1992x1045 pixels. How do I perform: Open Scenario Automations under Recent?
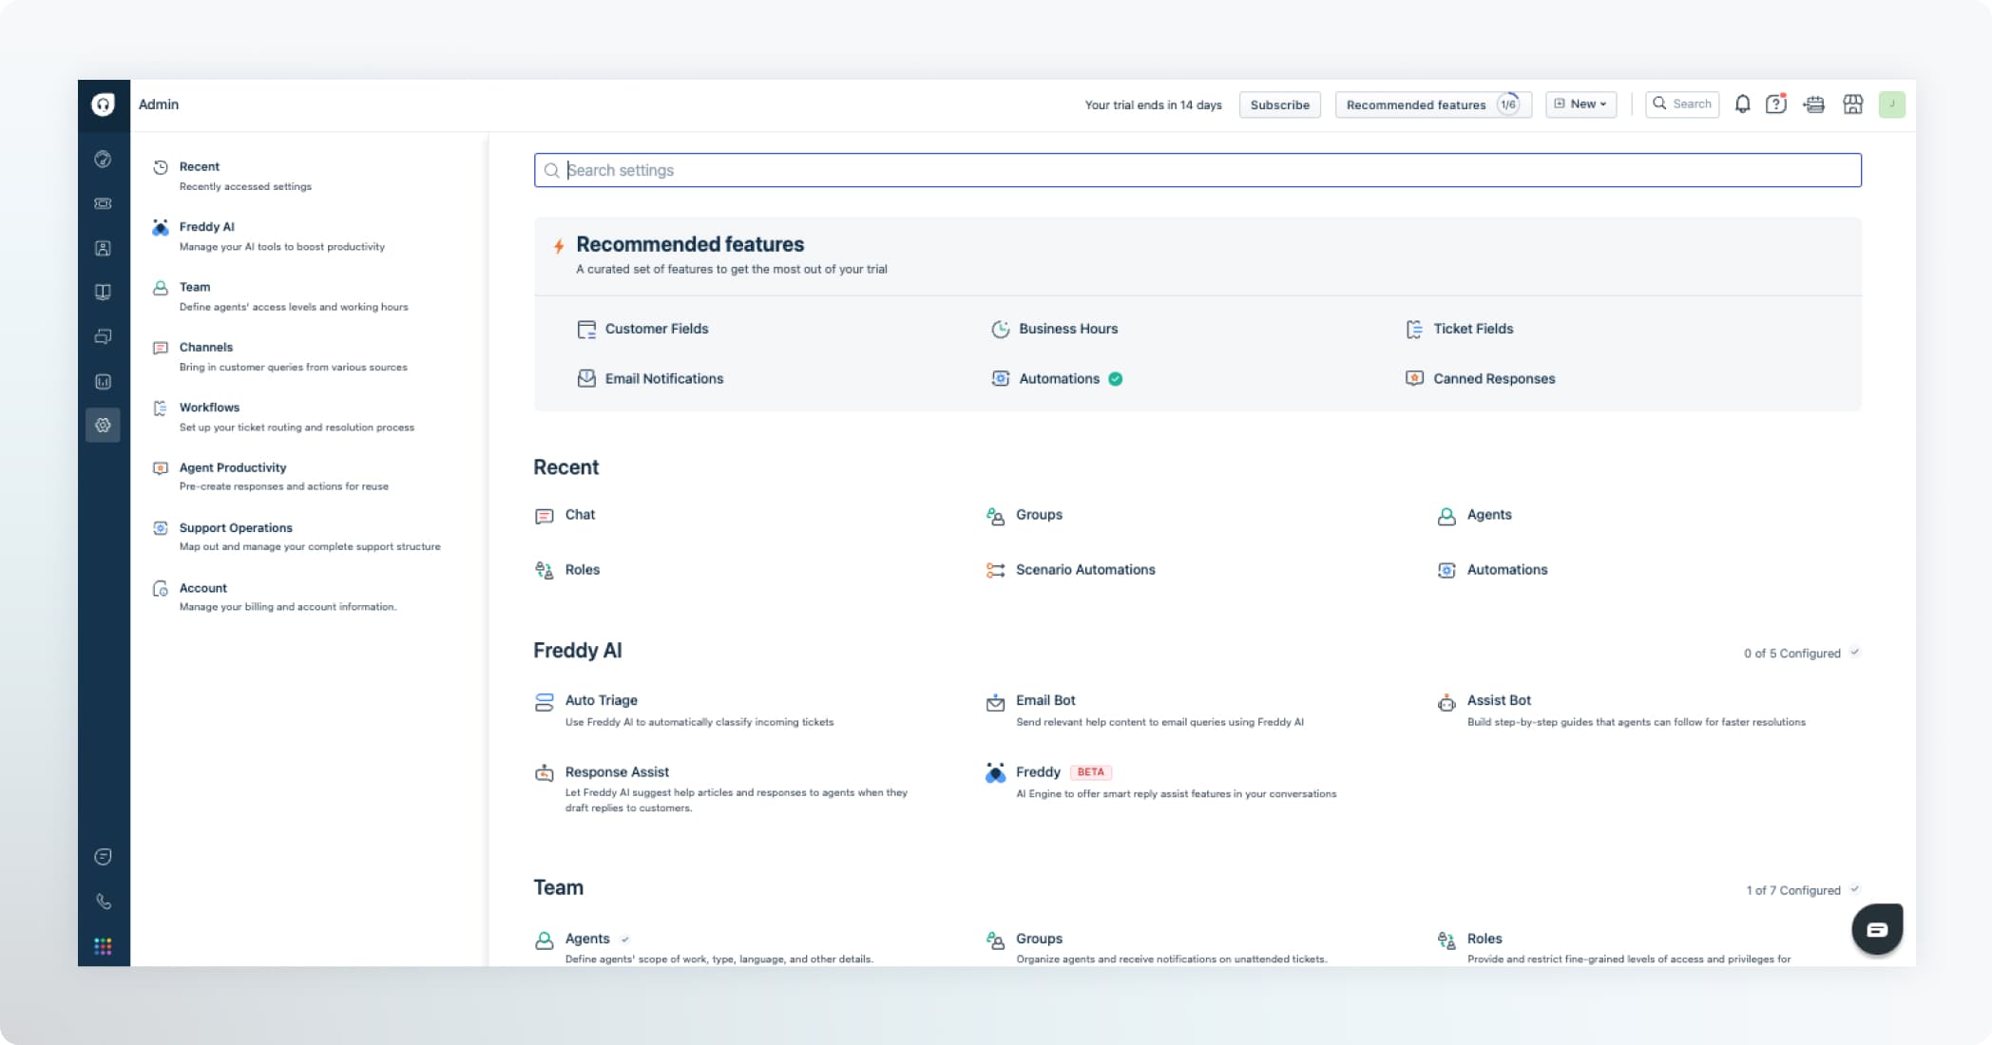pyautogui.click(x=1071, y=570)
